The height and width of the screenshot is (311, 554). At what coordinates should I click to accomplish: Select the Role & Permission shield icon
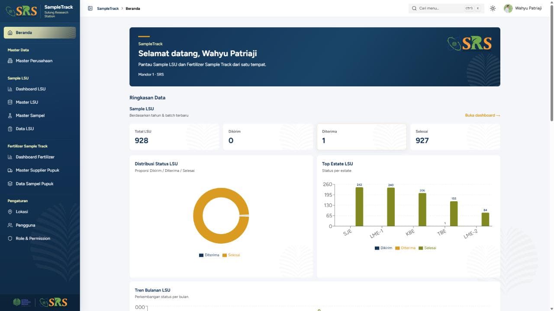pyautogui.click(x=10, y=238)
